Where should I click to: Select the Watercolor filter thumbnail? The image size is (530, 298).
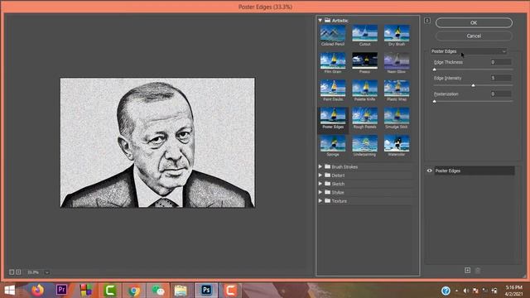[x=397, y=143]
